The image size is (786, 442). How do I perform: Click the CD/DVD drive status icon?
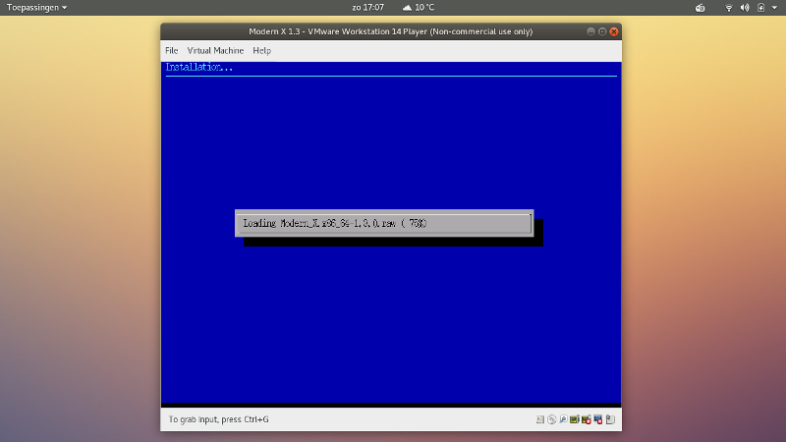[551, 419]
